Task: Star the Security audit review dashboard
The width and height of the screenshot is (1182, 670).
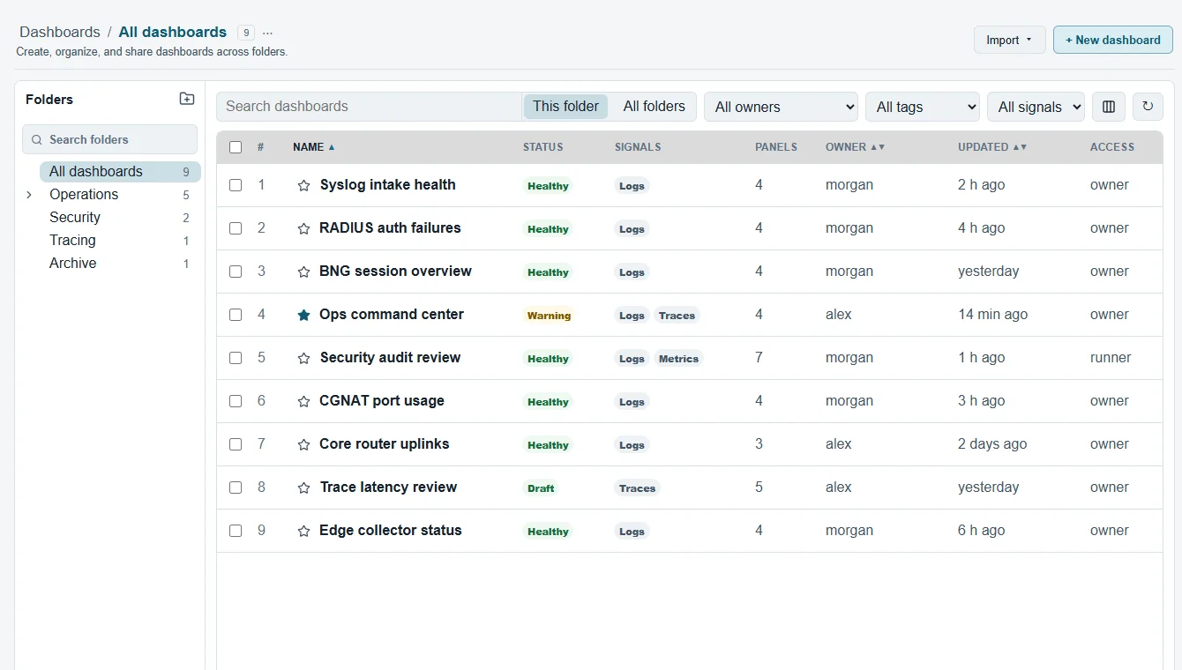Action: [x=303, y=358]
